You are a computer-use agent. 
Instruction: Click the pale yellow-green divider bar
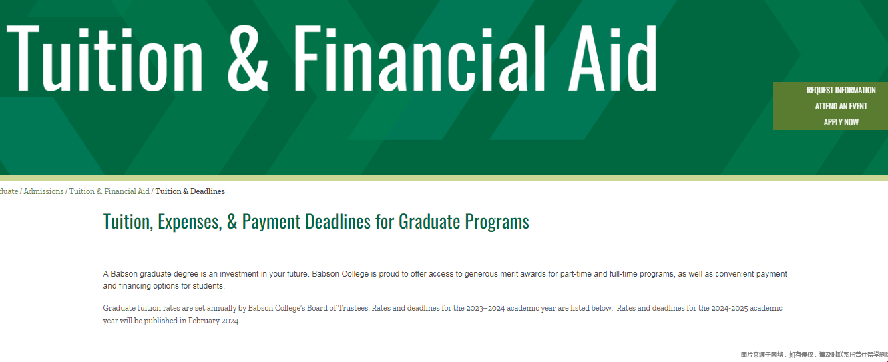click(x=444, y=178)
